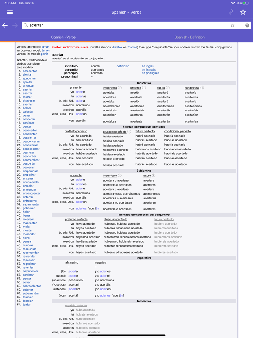Select sentar in the verb list
253x338 pixels.
coord(27,279)
